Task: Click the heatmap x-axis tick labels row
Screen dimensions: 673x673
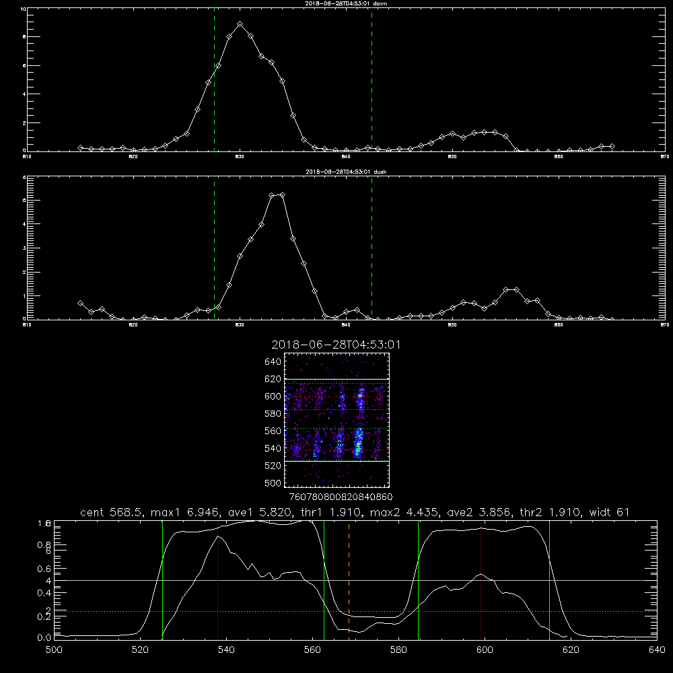Action: 341,497
